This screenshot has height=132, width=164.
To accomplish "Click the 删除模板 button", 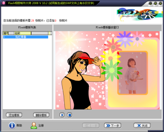I will 41,115.
